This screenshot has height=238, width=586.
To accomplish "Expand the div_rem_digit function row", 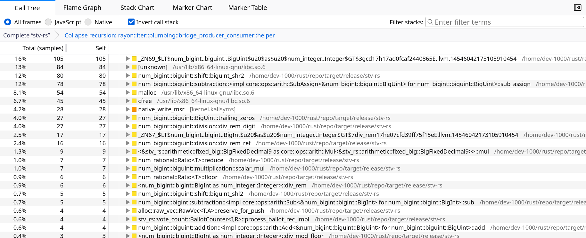I will click(x=128, y=126).
